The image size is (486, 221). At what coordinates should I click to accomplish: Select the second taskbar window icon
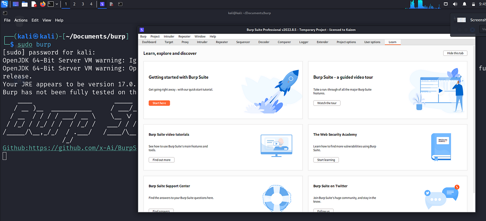(x=111, y=4)
